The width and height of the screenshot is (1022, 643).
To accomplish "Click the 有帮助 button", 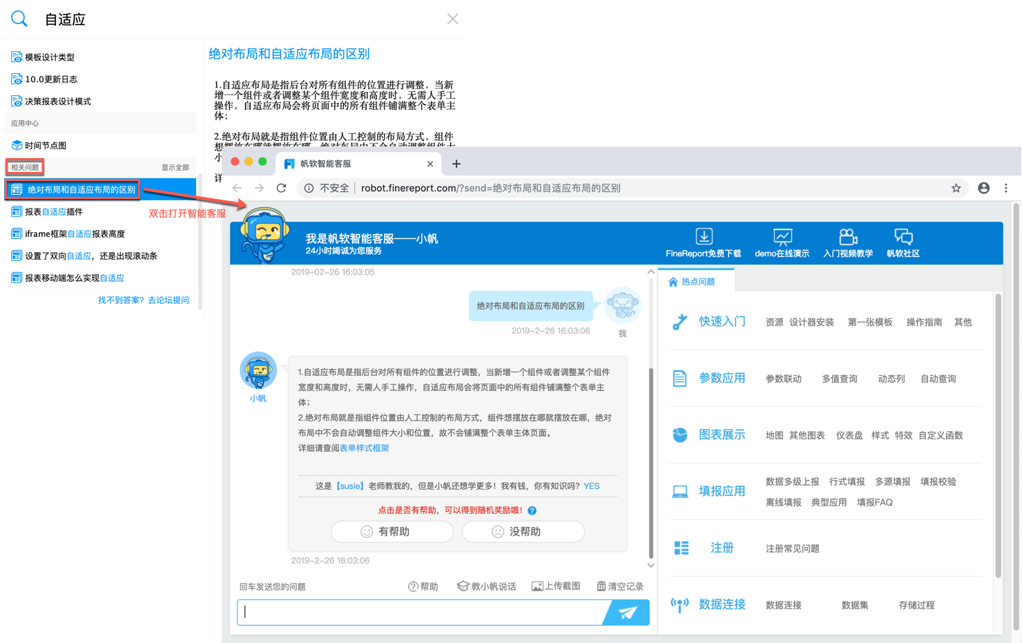I will coord(392,532).
